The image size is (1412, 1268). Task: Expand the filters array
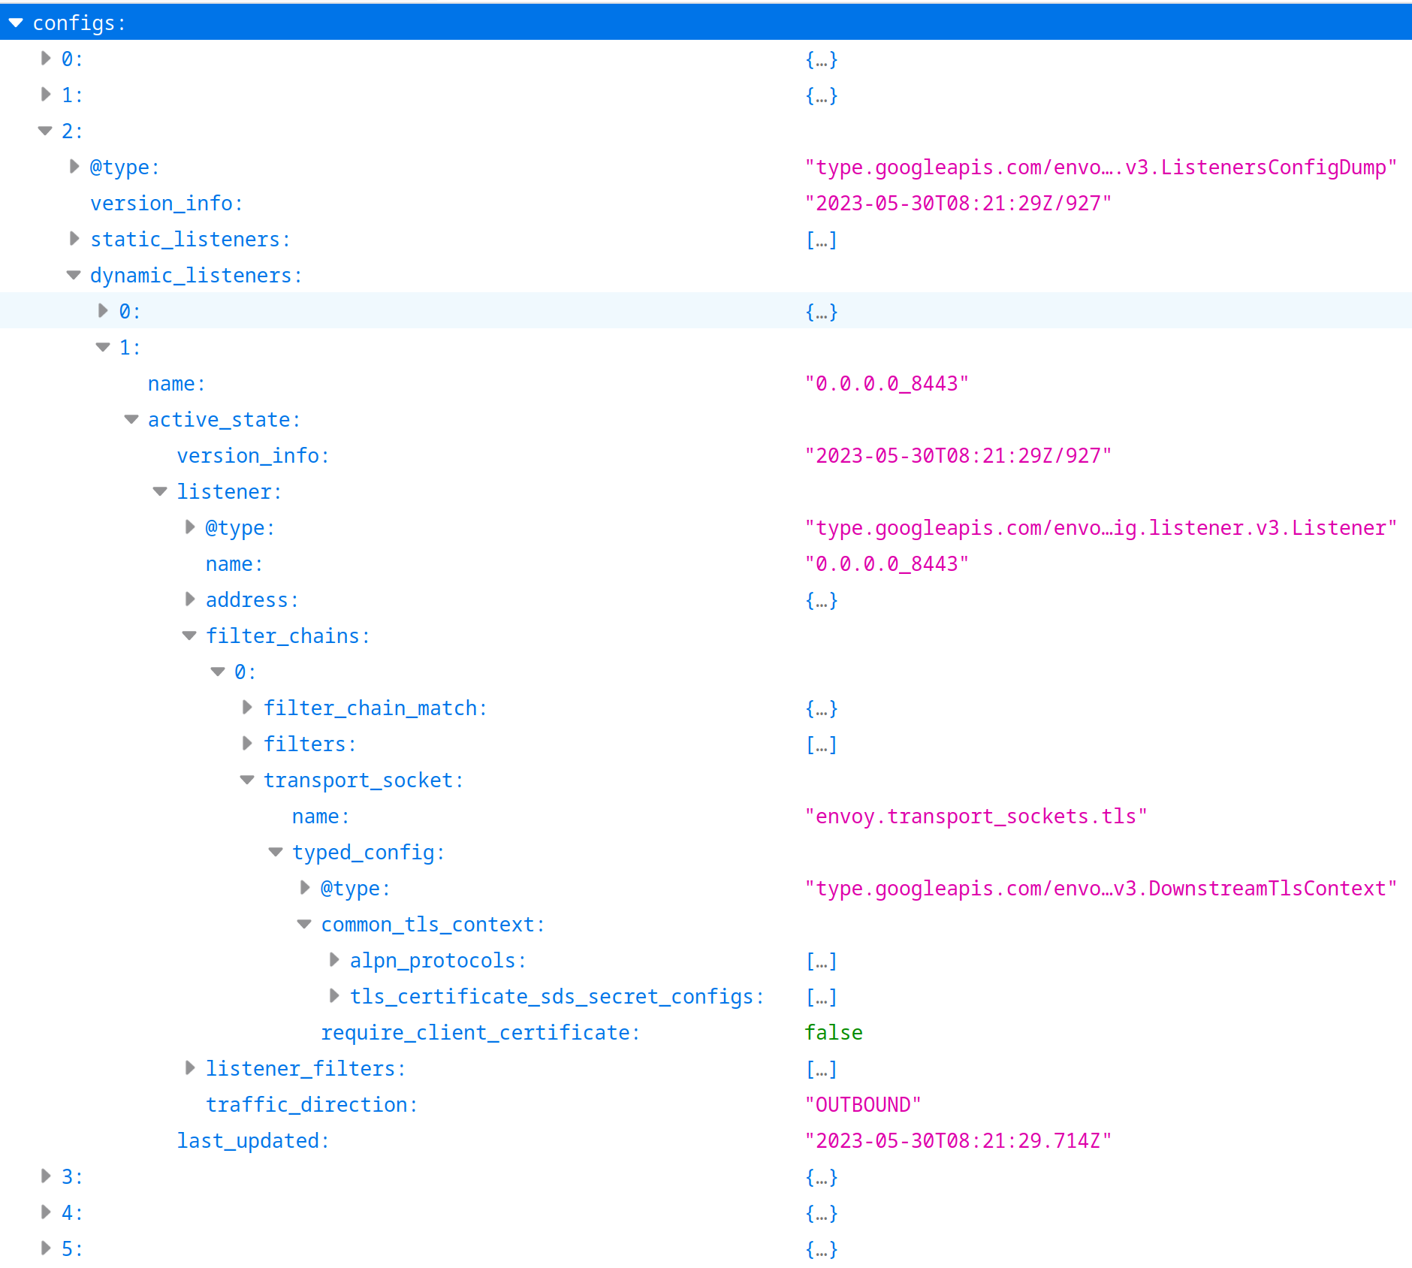246,743
